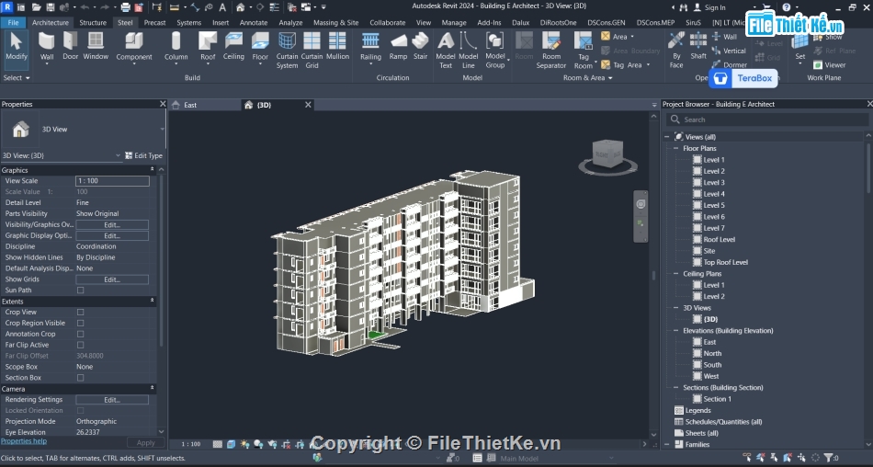873x467 pixels.
Task: Select the Column tool
Action: (x=176, y=47)
